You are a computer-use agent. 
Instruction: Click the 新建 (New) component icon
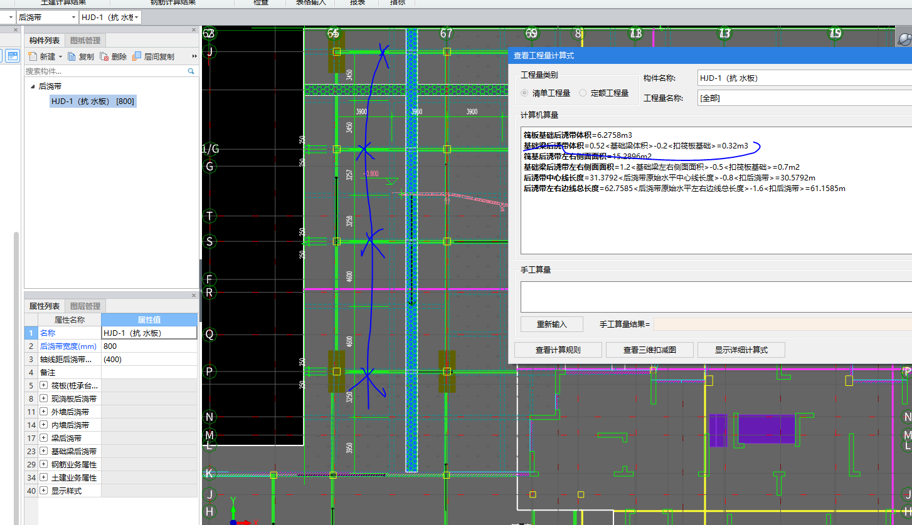[x=32, y=56]
